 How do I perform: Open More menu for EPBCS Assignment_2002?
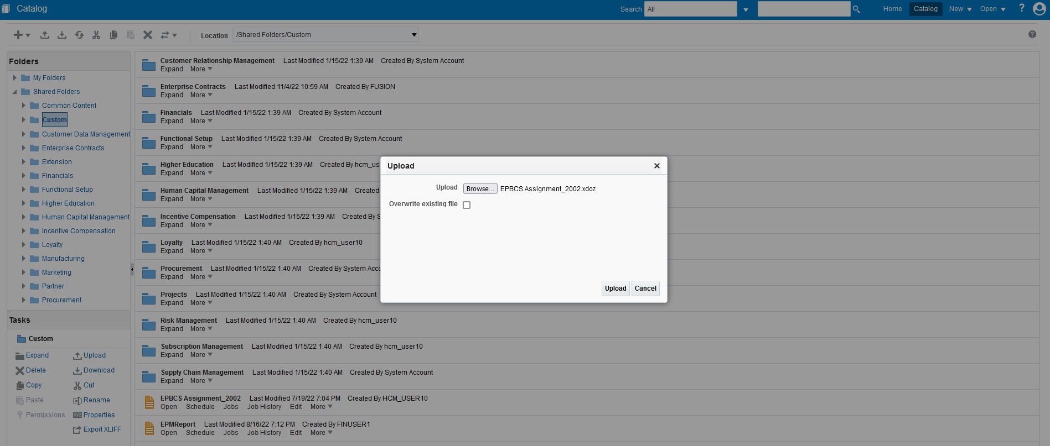(x=322, y=407)
